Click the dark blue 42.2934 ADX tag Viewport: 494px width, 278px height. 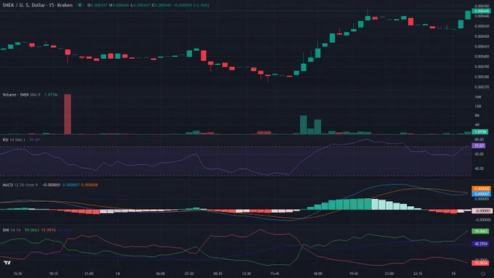pos(480,244)
